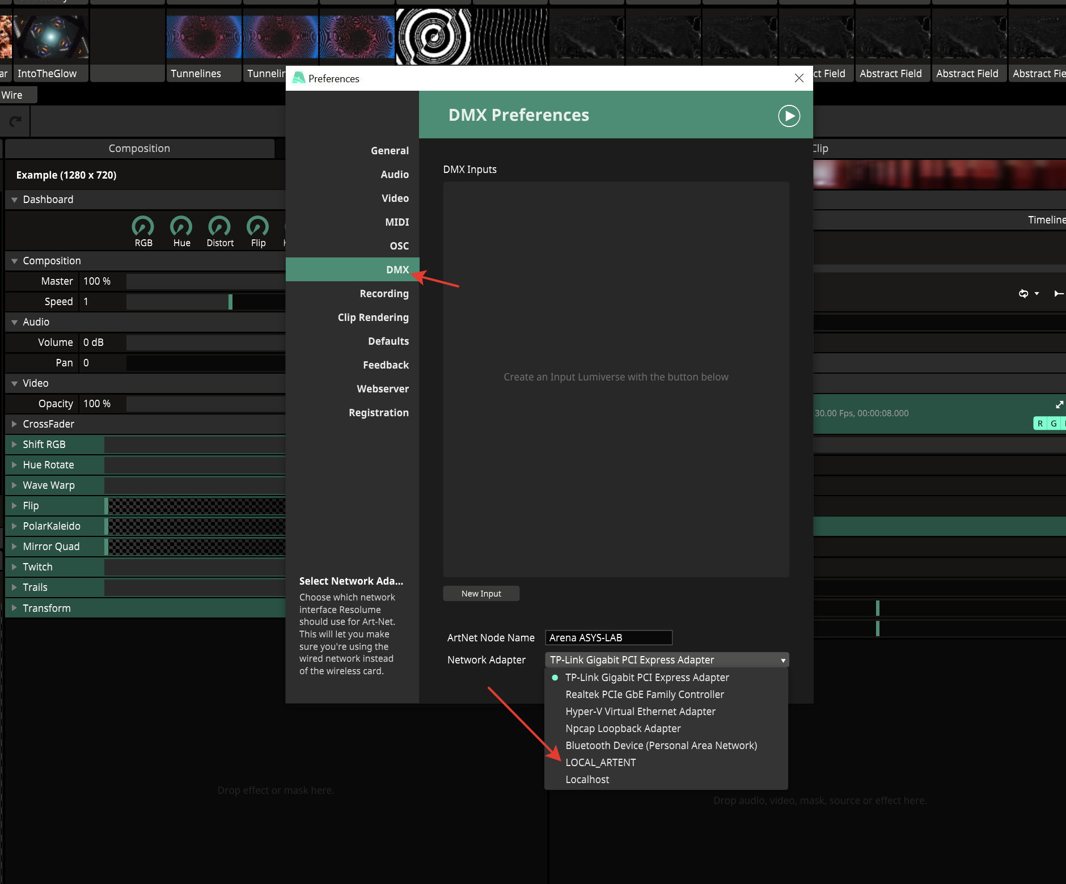Image resolution: width=1066 pixels, height=884 pixels.
Task: Click the Master level slider
Action: coord(205,281)
